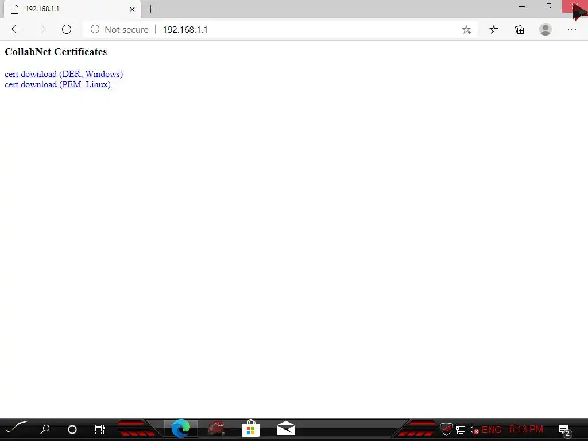Switch to Microsoft Edge in the taskbar
This screenshot has height=441, width=588.
pos(181,428)
